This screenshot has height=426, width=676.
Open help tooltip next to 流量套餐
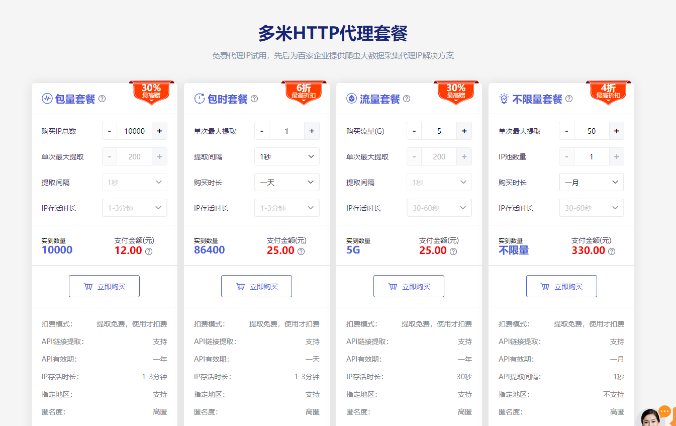click(x=407, y=99)
